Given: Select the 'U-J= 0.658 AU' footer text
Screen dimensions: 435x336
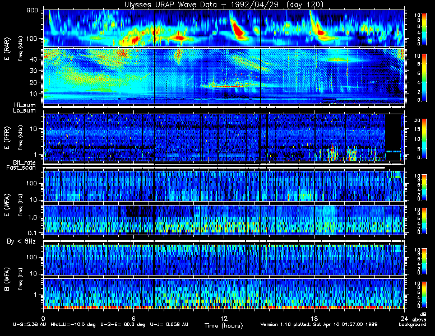Looking at the screenshot, I should [x=169, y=324].
